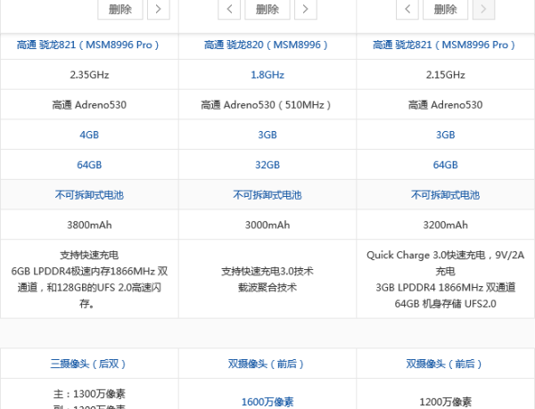The width and height of the screenshot is (535, 409).
Task: Click the 载波聚合技术 text
Action: [267, 288]
